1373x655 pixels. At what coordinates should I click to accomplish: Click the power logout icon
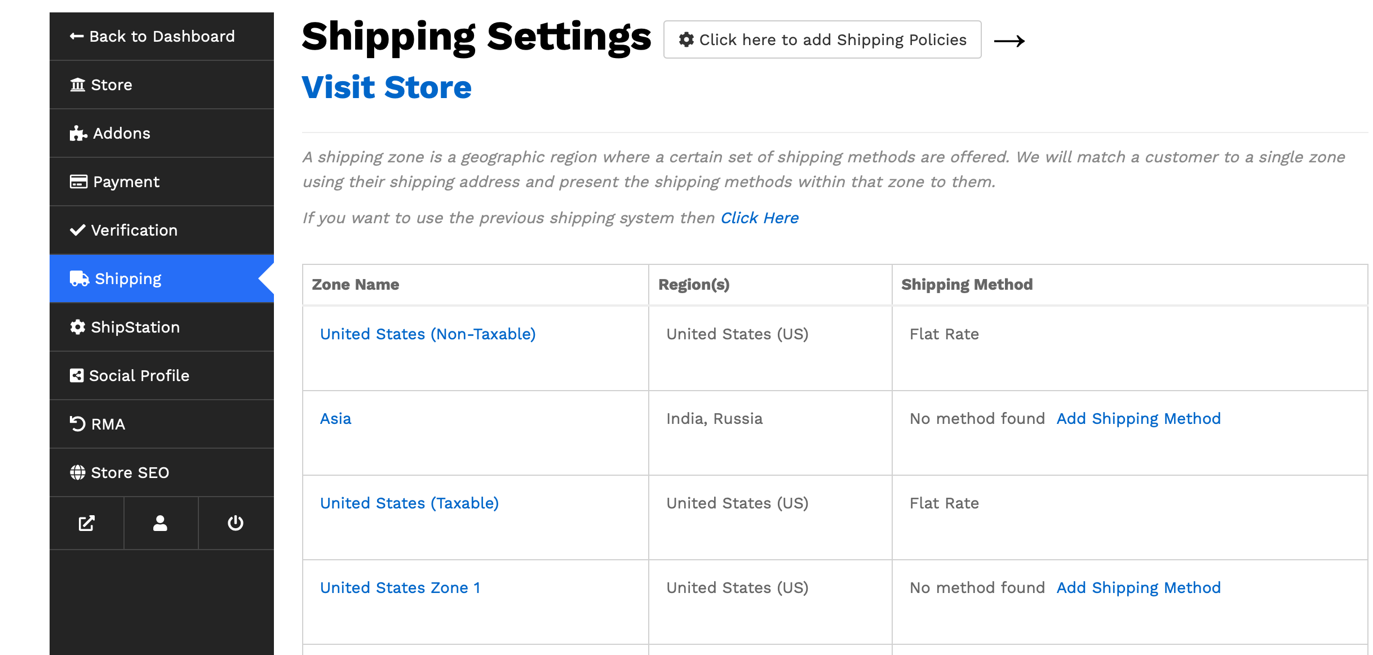click(x=236, y=523)
